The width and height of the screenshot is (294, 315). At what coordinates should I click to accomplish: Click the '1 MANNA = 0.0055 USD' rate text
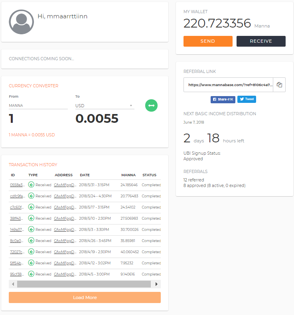point(32,135)
